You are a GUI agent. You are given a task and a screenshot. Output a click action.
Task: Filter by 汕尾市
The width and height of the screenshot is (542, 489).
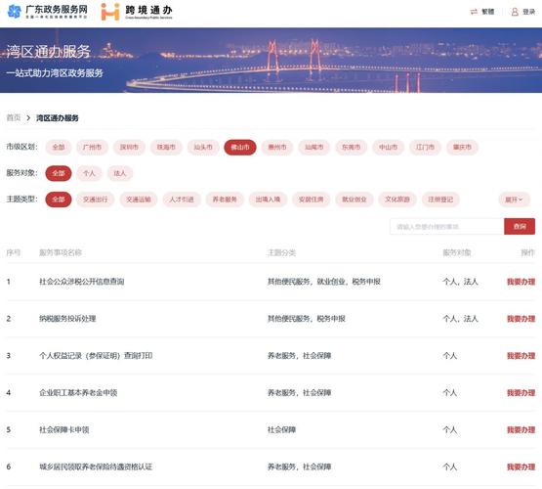(x=314, y=147)
